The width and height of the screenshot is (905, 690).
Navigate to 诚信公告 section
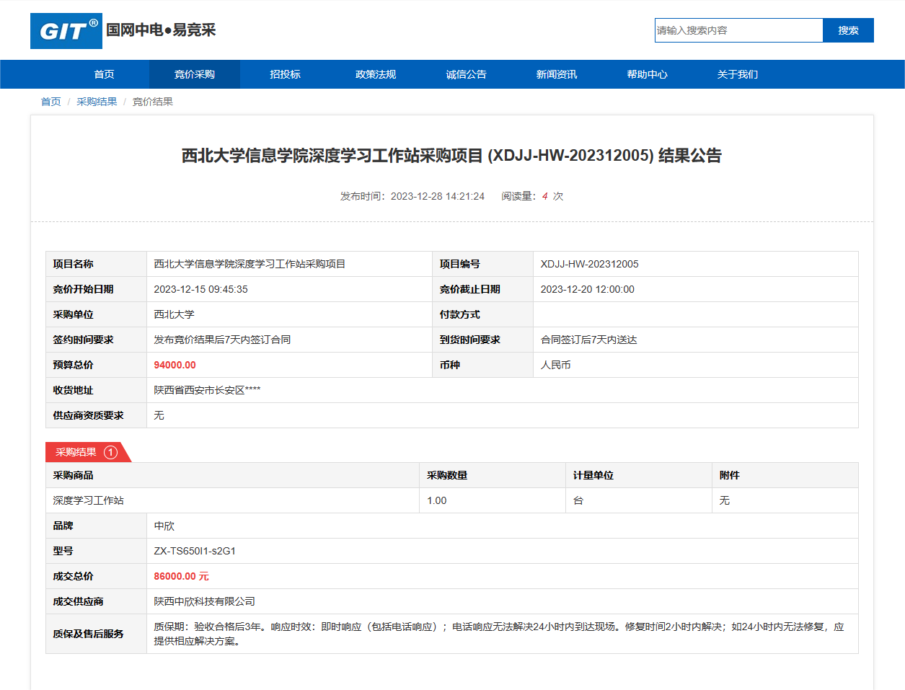point(466,74)
